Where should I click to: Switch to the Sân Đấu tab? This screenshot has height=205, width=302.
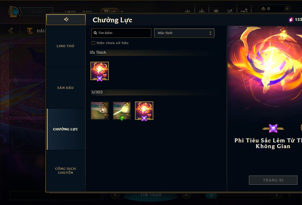[65, 88]
